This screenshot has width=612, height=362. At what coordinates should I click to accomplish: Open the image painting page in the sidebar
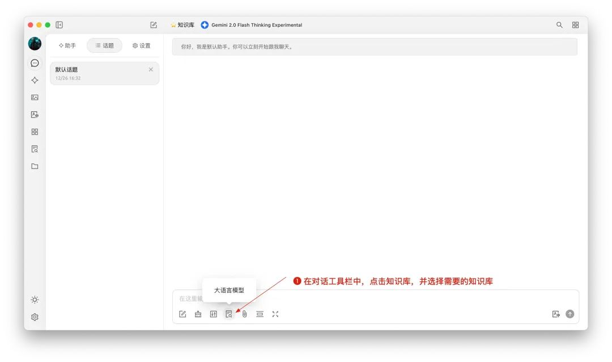point(35,98)
